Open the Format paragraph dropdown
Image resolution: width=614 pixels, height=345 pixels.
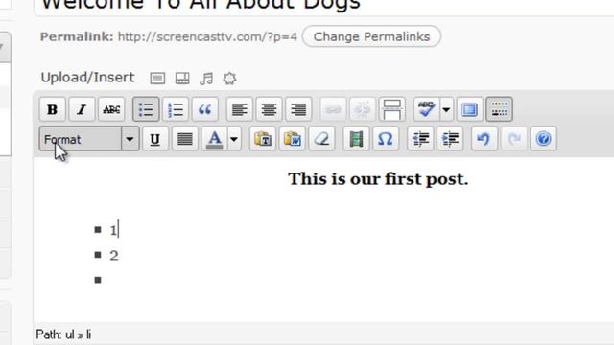[x=89, y=139]
